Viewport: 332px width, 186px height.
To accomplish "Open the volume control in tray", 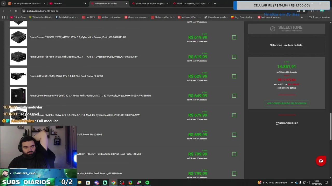I will [x=309, y=183].
